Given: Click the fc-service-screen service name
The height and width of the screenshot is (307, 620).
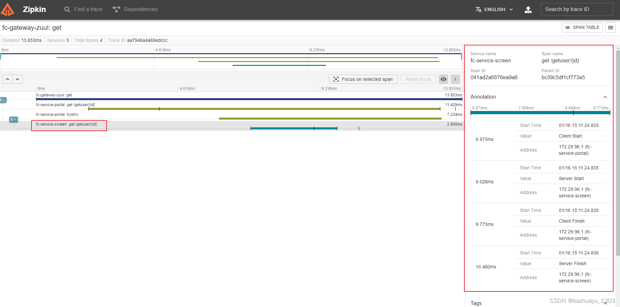Looking at the screenshot, I should pos(491,60).
